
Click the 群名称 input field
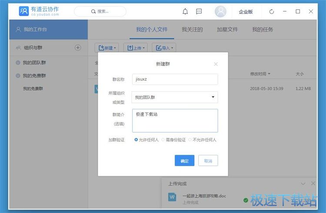(x=175, y=79)
